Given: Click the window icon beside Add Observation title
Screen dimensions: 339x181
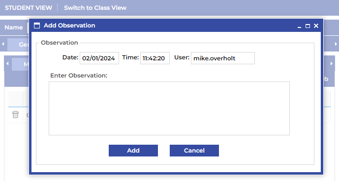Looking at the screenshot, I should point(37,26).
